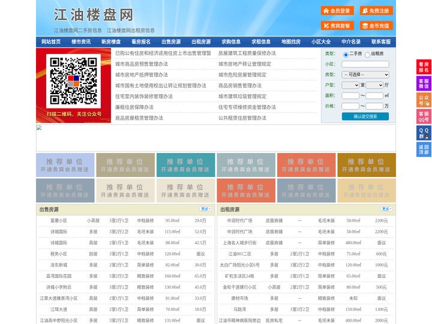
Task: Open the 上海名人城步行街 rental listing
Action: coord(239,243)
